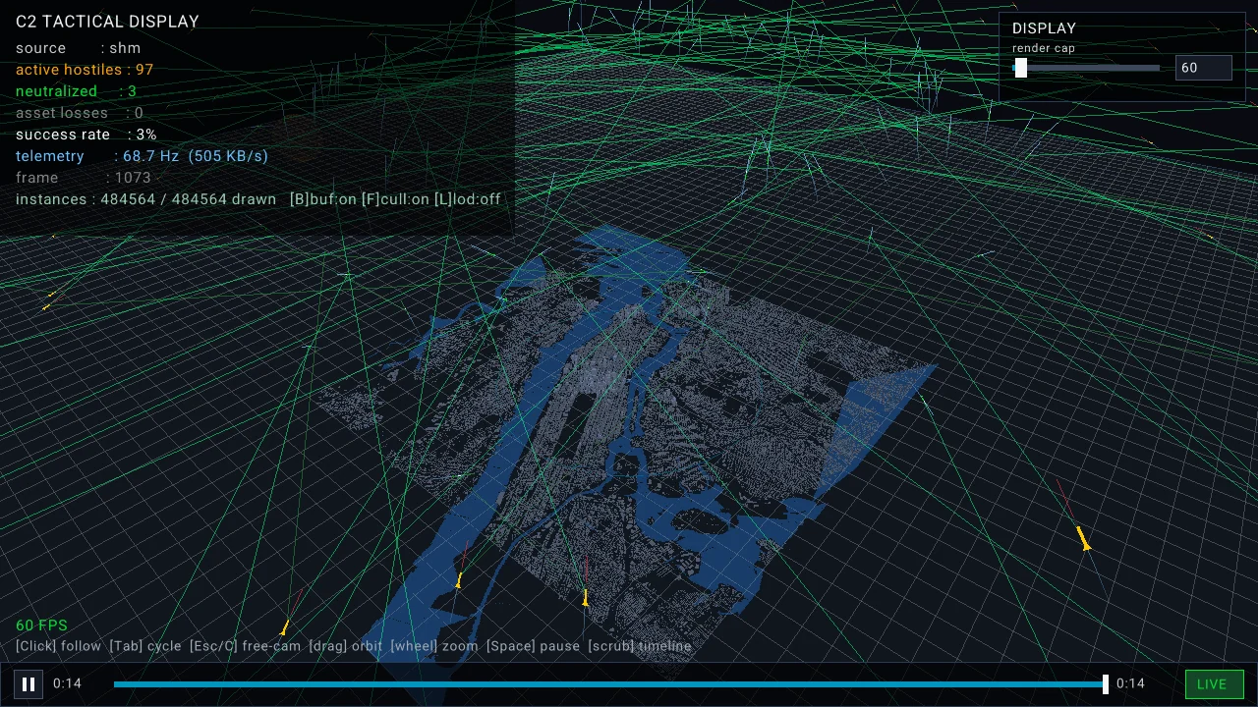Pause playback with the pause button
This screenshot has height=707, width=1258.
[x=29, y=684]
